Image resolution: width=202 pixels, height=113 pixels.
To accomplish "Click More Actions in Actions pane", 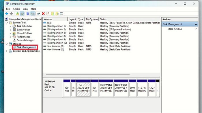I will tap(175, 29).
